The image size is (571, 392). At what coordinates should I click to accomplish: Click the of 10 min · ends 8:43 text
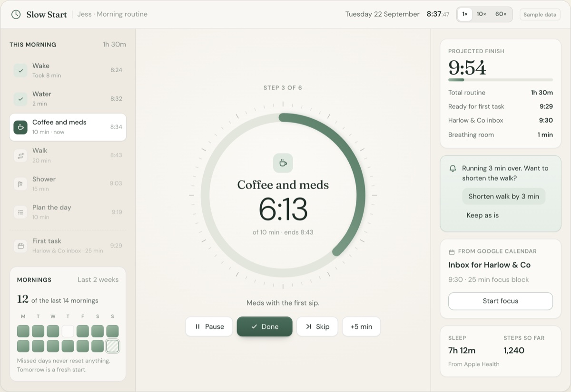pyautogui.click(x=283, y=232)
